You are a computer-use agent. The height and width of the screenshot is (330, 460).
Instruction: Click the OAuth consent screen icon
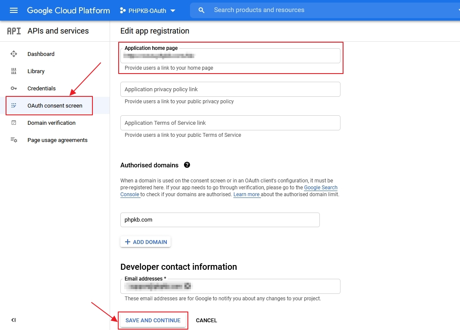[13, 105]
